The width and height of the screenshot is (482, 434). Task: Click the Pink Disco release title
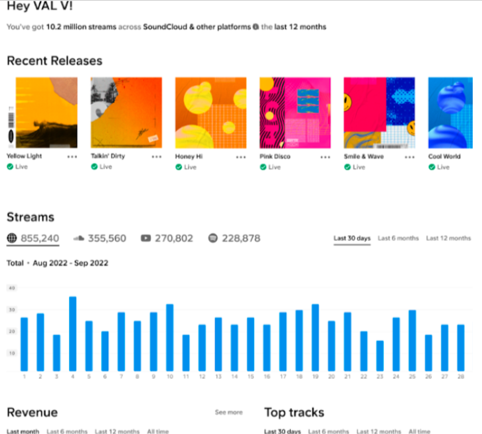tap(275, 157)
